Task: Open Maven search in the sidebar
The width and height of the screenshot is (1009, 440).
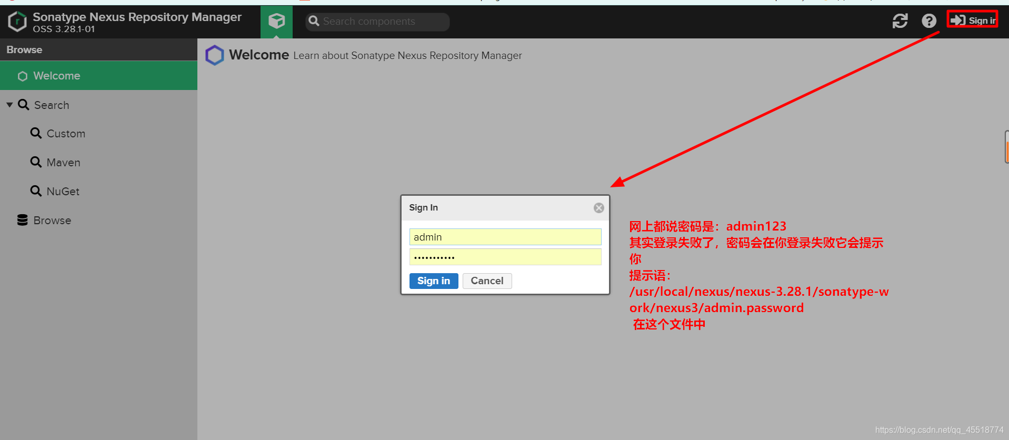Action: click(x=63, y=163)
